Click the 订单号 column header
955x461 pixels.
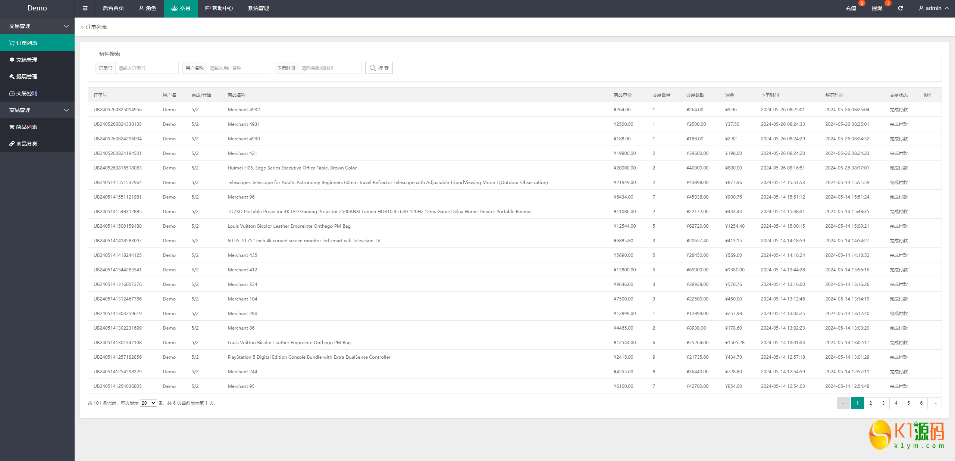pos(100,95)
